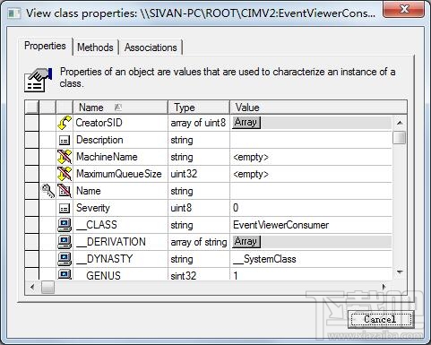Click the top-left grid corner cell

point(31,108)
